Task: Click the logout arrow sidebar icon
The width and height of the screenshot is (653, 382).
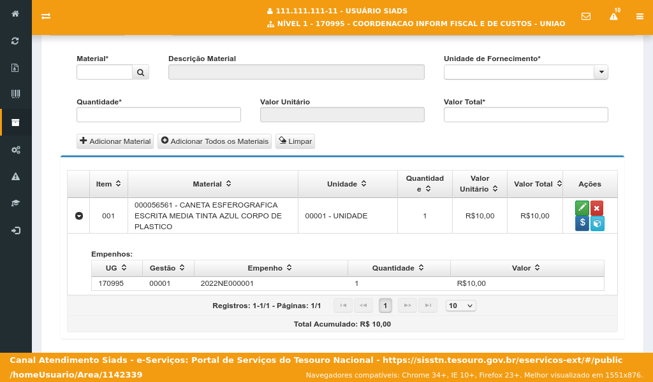Action: click(x=15, y=230)
